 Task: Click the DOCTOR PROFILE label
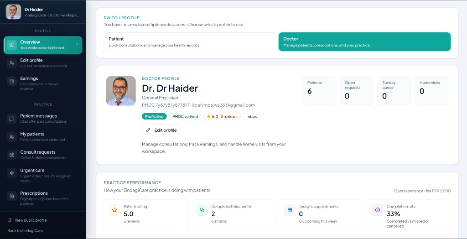point(161,78)
